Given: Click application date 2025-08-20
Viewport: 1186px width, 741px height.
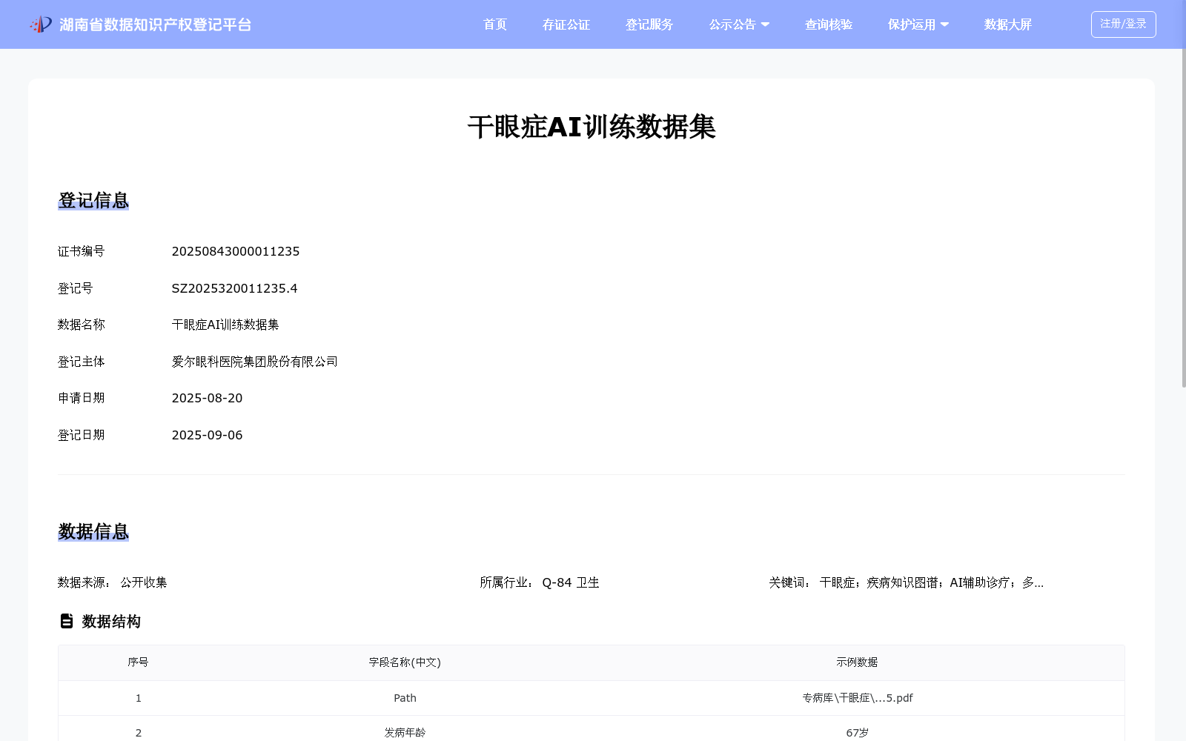Looking at the screenshot, I should [x=207, y=398].
